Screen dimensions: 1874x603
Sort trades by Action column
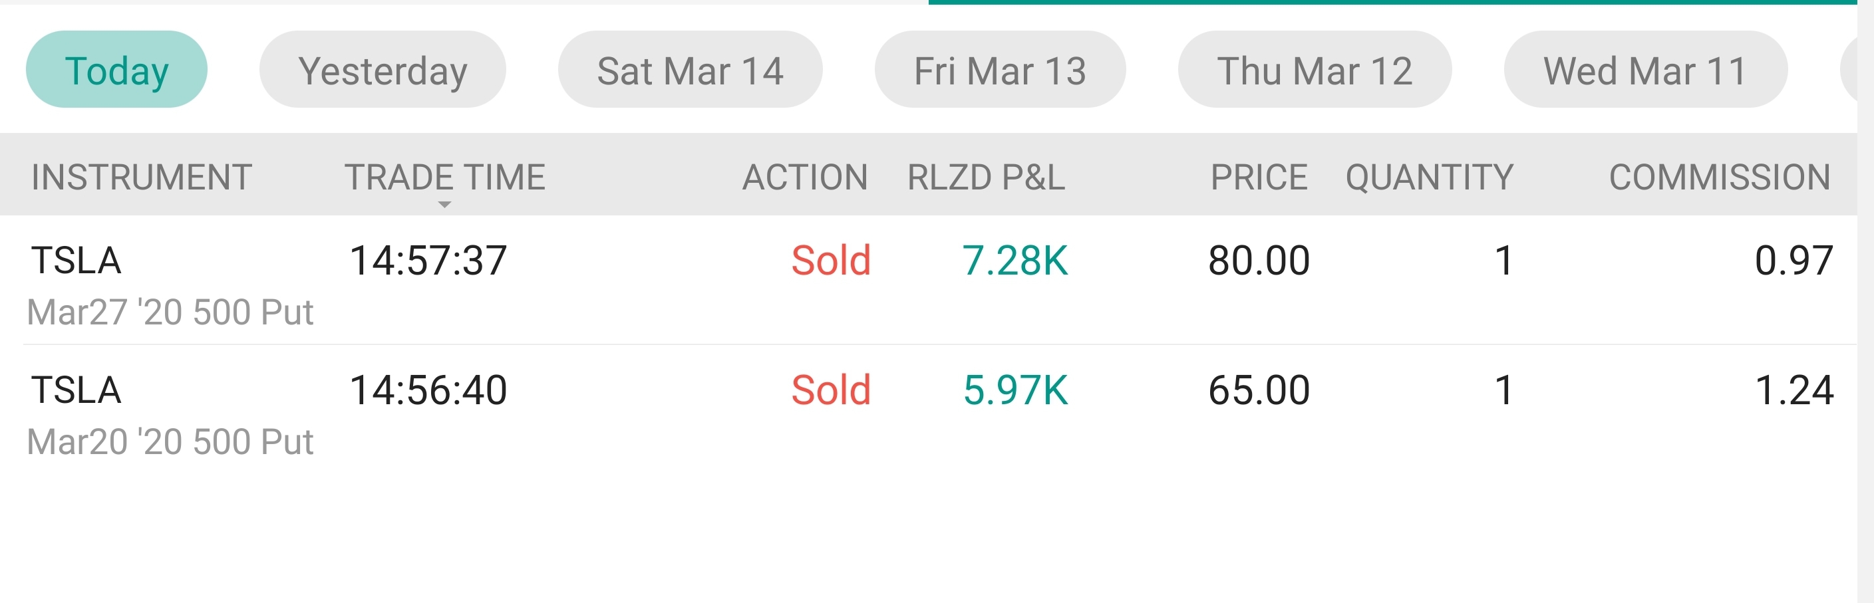click(804, 177)
